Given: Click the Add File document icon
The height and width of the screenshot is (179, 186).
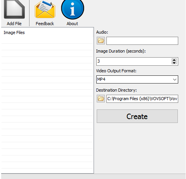Looking at the screenshot, I should tap(14, 9).
